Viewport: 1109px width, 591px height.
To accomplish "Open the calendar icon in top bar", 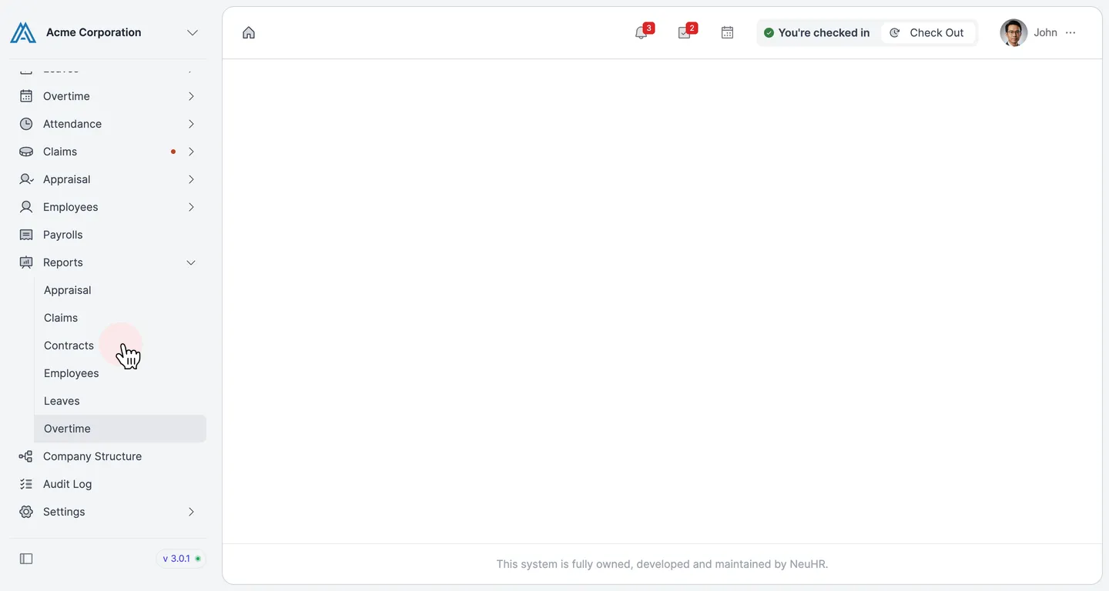I will point(727,32).
